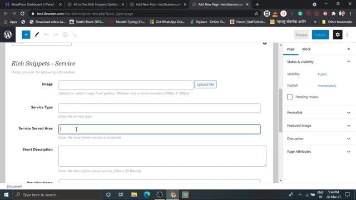
Task: Open the notification center icon
Action: pos(347,194)
